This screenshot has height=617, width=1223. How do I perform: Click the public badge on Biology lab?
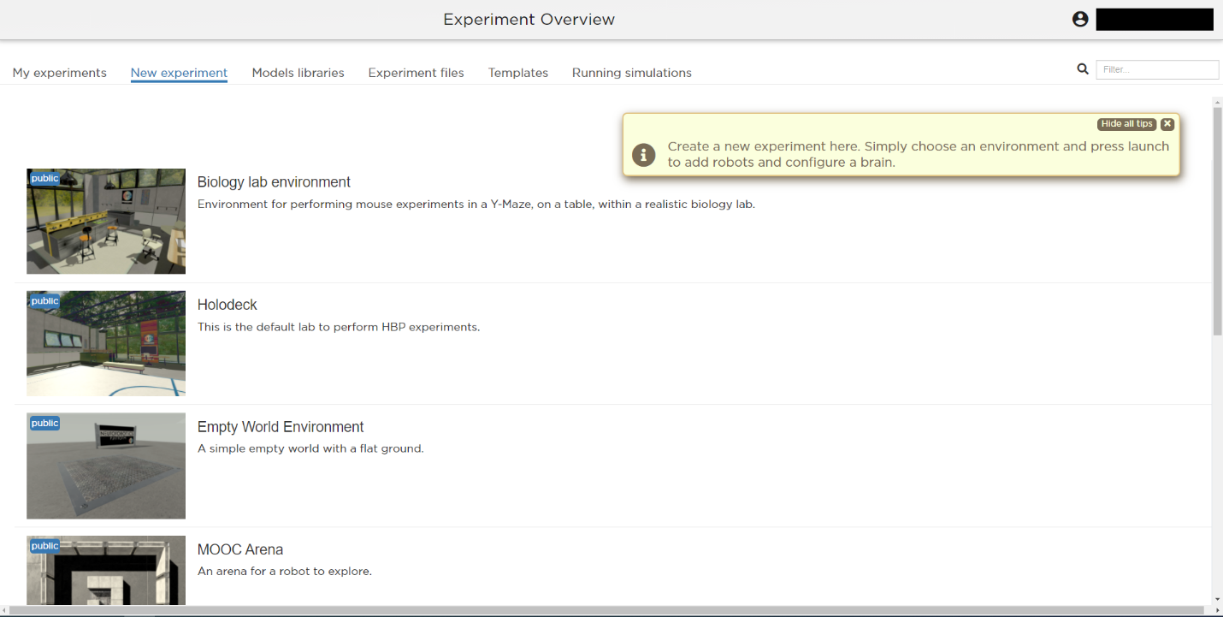click(44, 179)
